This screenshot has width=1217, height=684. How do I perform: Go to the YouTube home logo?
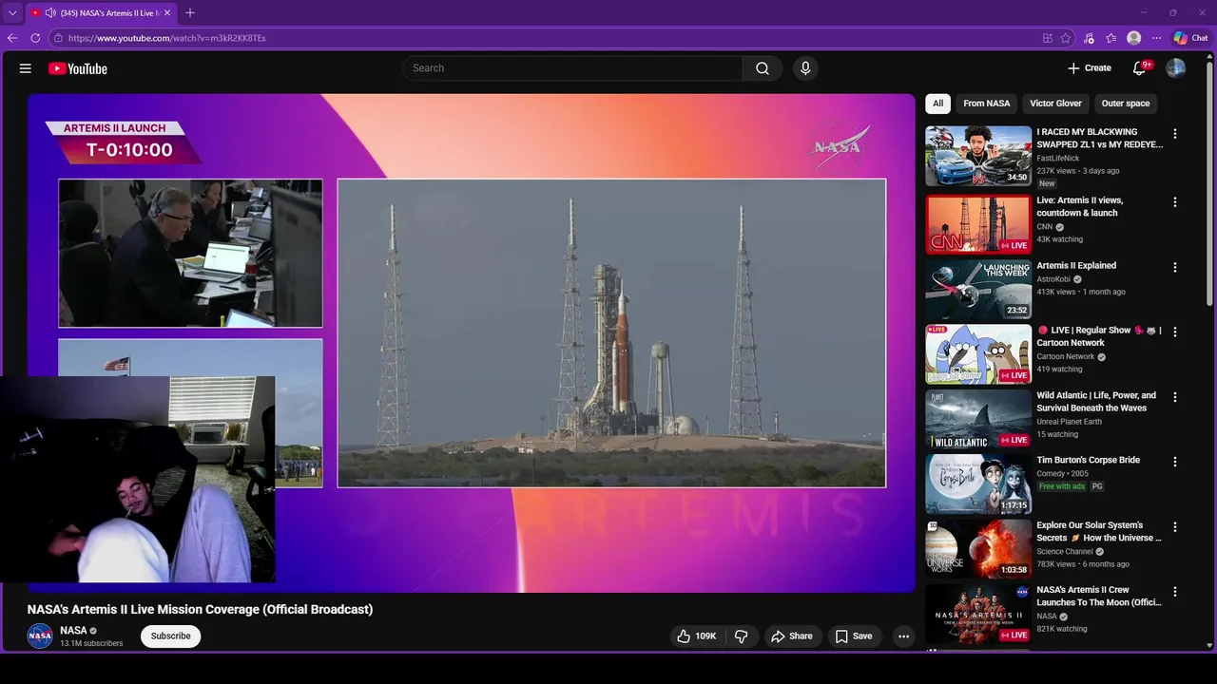coord(77,68)
